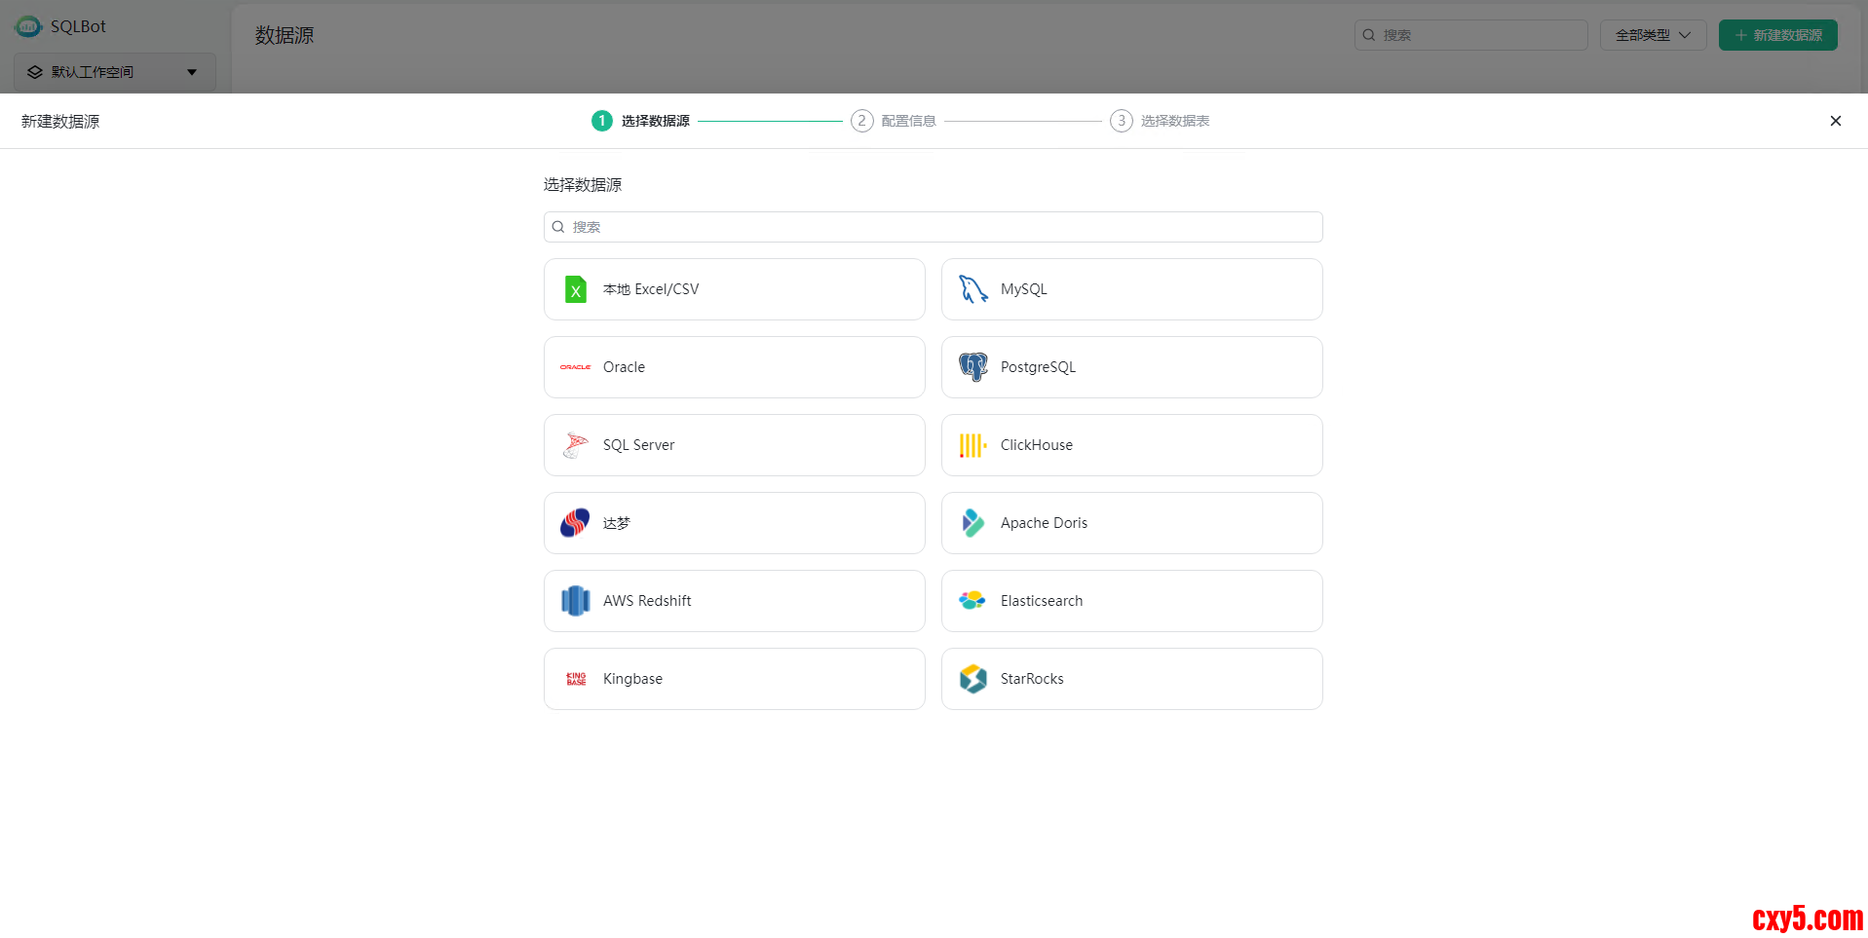The image size is (1868, 938).
Task: Choose Oracle as the data source
Action: pos(734,367)
